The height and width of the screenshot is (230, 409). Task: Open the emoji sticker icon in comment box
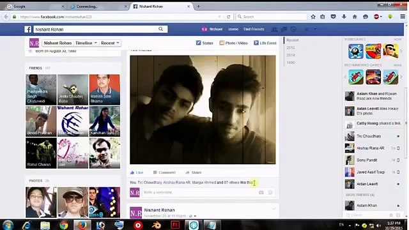(270, 192)
